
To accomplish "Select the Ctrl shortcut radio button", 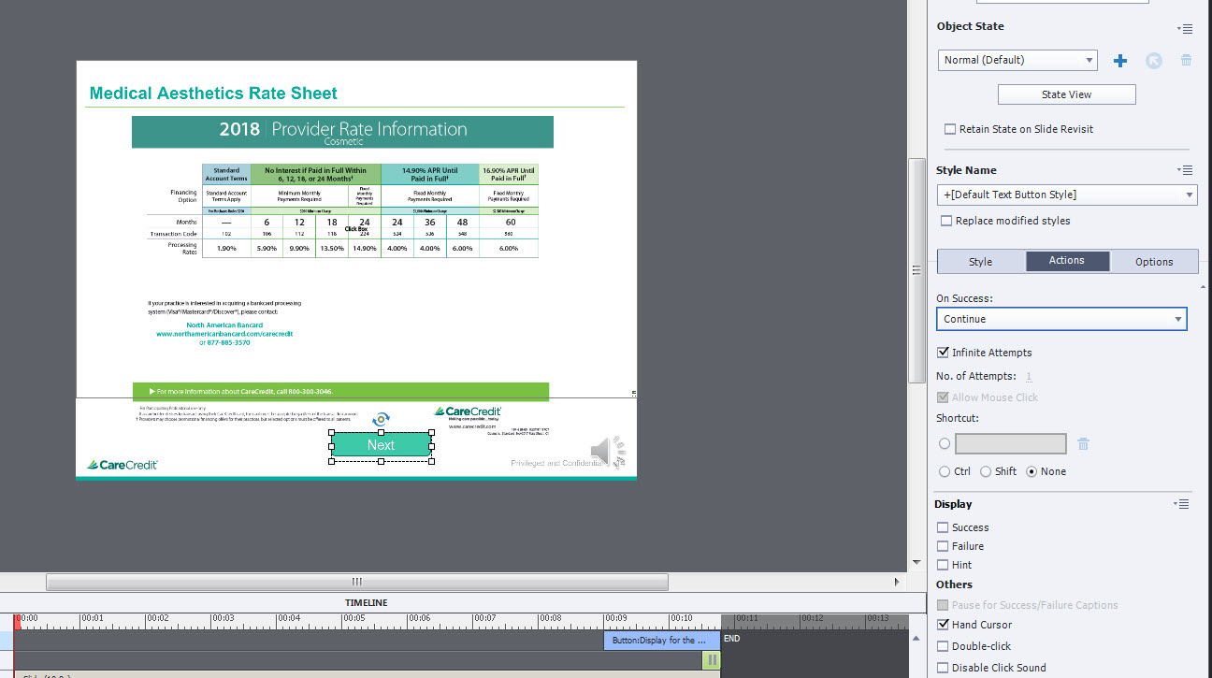I will [x=944, y=471].
